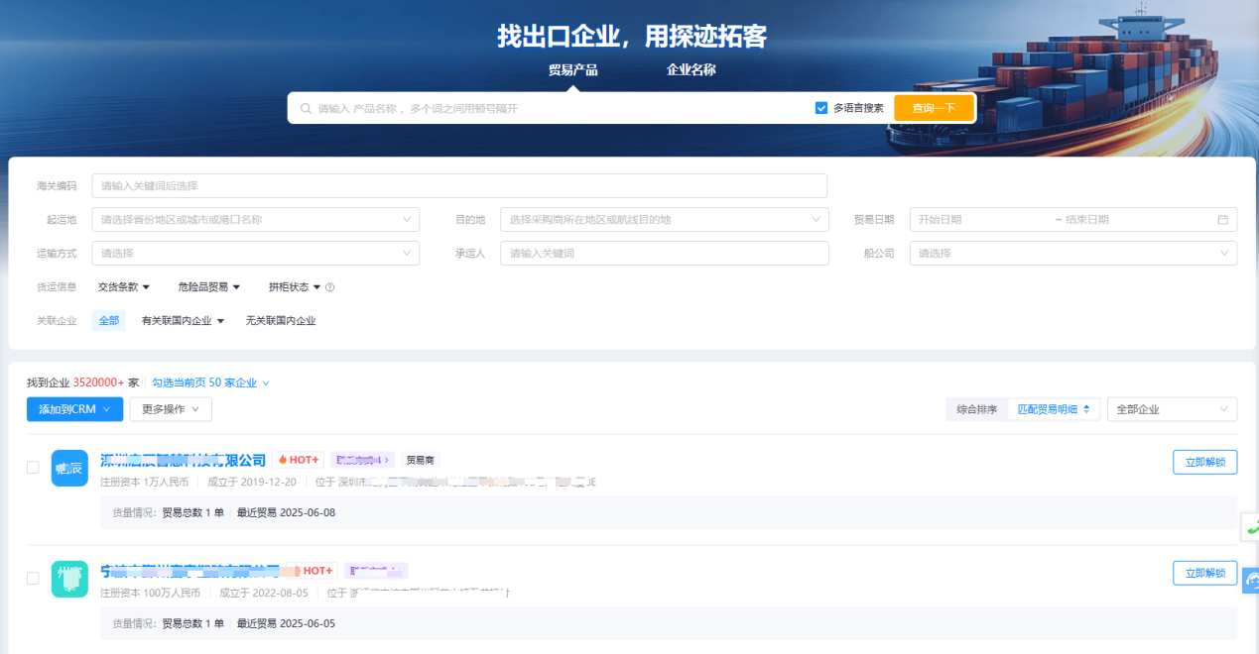The height and width of the screenshot is (654, 1259).
Task: Check the box for company founded 2022-08-05
Action: 33,579
